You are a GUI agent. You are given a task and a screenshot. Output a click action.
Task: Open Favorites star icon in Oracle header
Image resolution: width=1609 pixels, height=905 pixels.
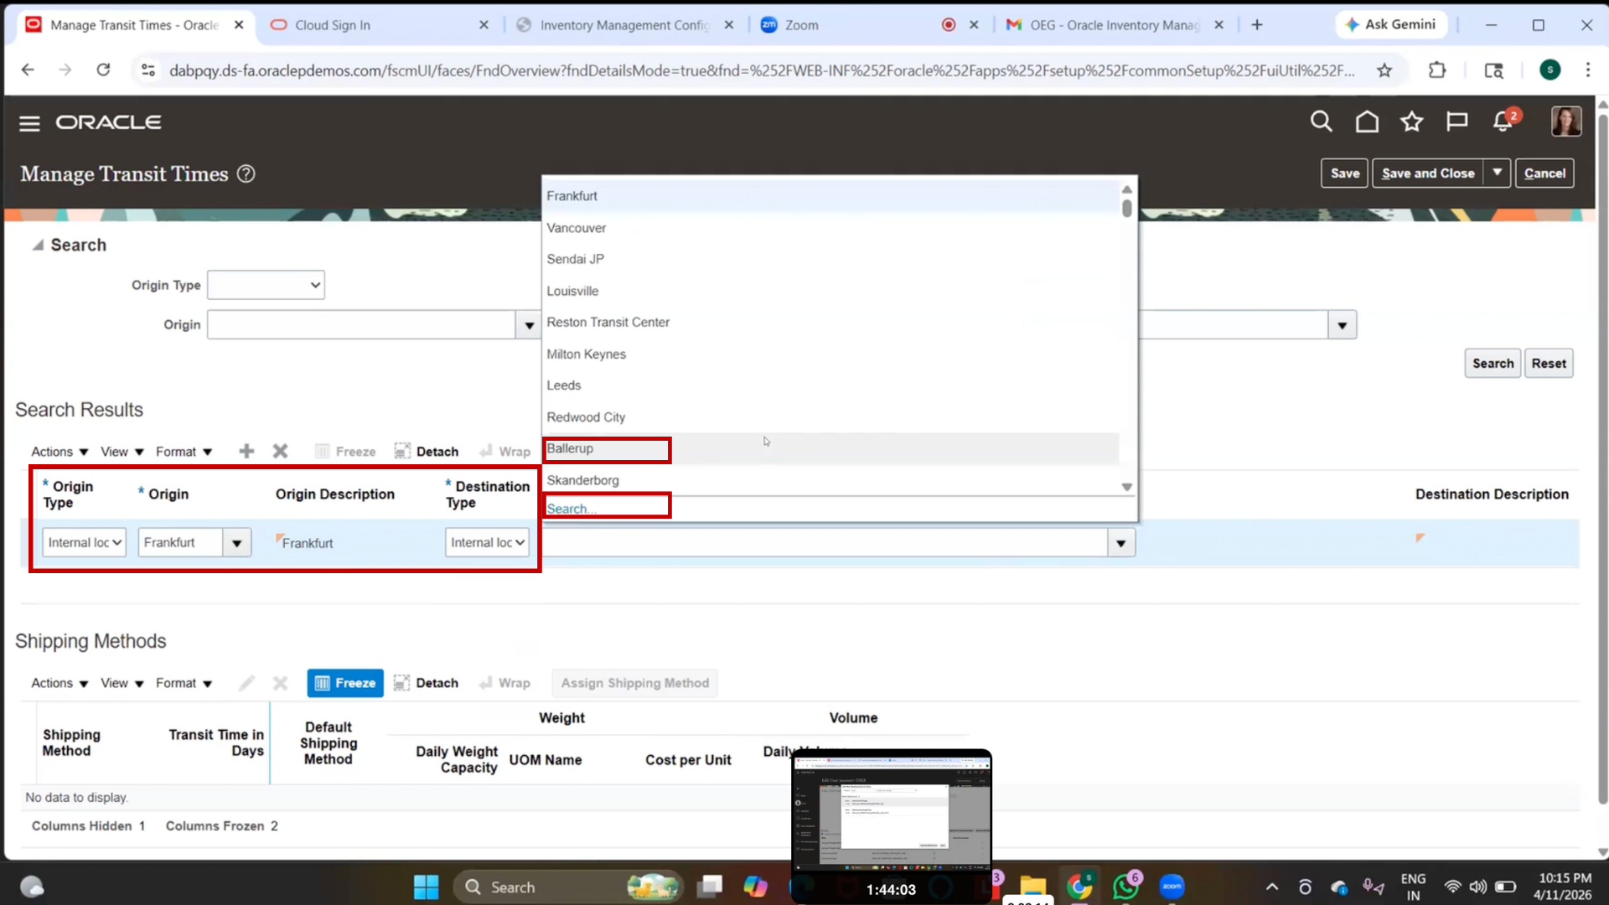pyautogui.click(x=1412, y=122)
